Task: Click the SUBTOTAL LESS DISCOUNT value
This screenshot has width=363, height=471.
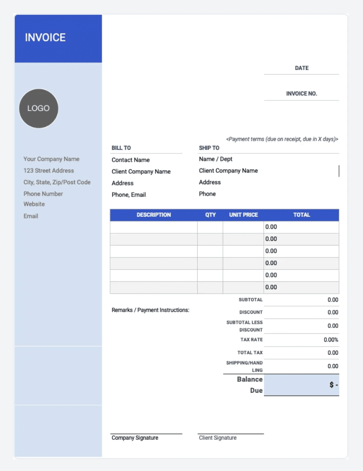Action: click(333, 326)
